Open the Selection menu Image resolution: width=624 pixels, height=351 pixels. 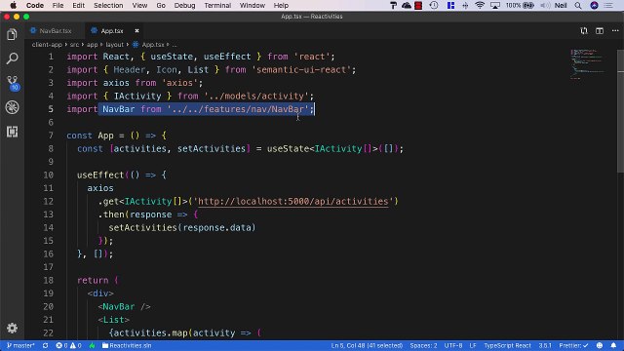(108, 5)
